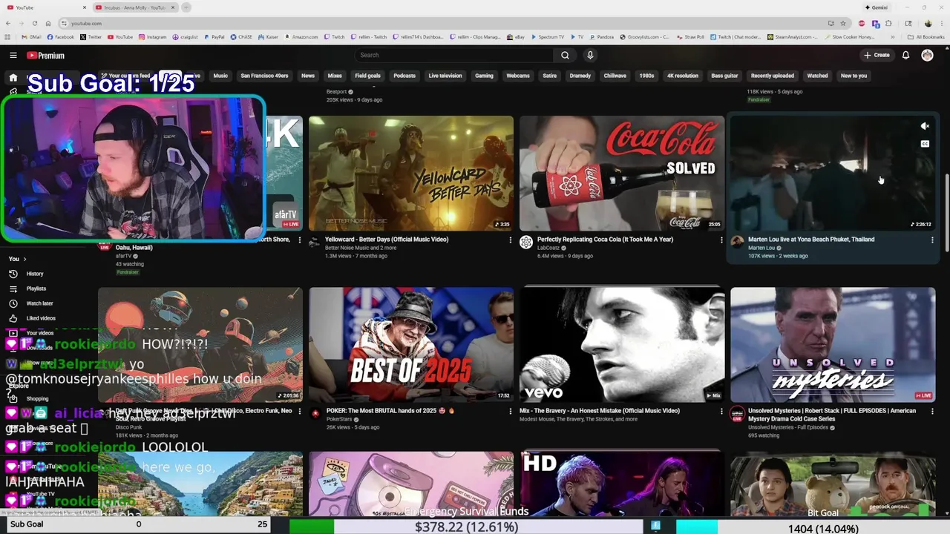The height and width of the screenshot is (534, 950).
Task: Go to Chrome home page
Action: [x=47, y=23]
